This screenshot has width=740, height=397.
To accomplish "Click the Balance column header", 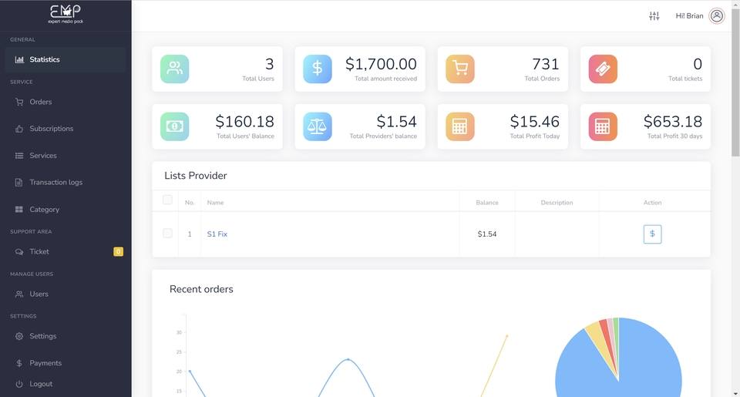I will click(x=487, y=203).
